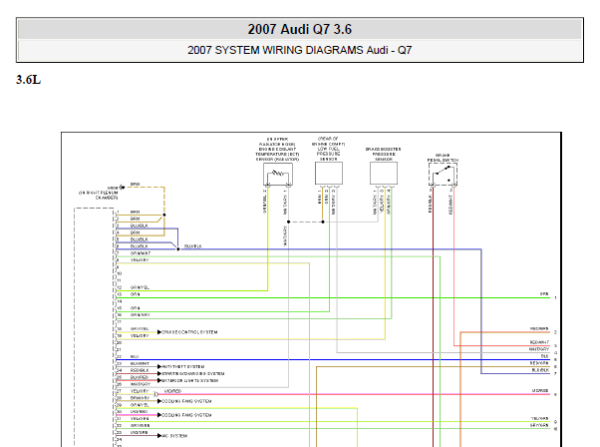The image size is (600, 447).
Task: Click the splice dot joining the BLU/BLK wires
Action: coord(178,249)
